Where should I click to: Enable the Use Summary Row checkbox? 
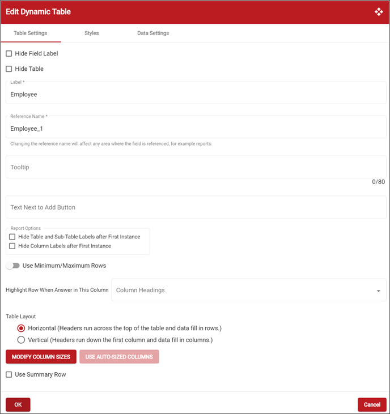9,374
